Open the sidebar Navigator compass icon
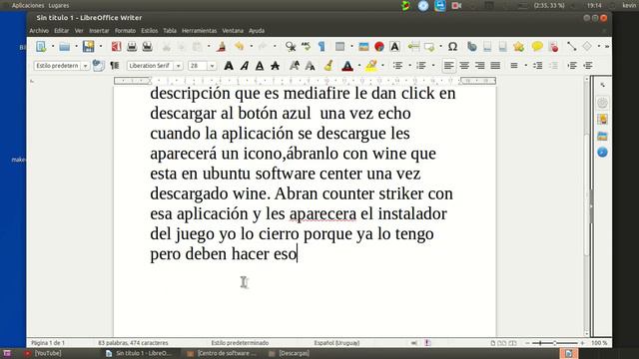 coord(602,153)
